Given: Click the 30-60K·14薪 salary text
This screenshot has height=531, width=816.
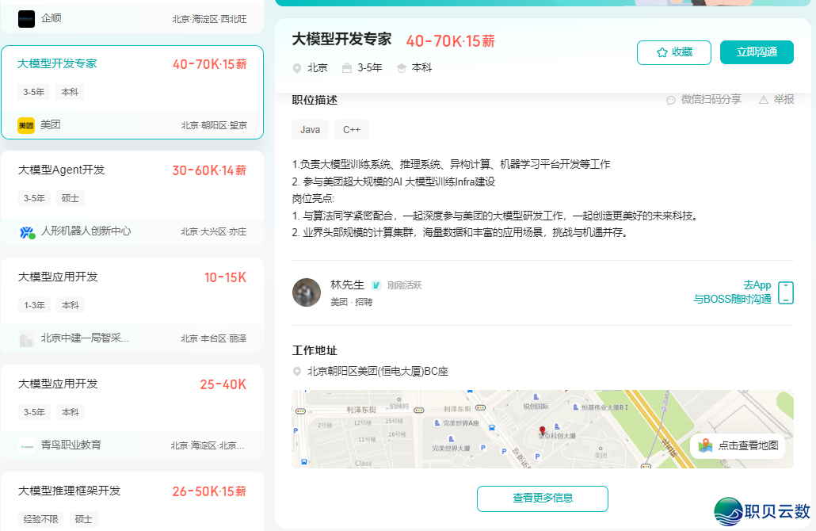Looking at the screenshot, I should [209, 170].
